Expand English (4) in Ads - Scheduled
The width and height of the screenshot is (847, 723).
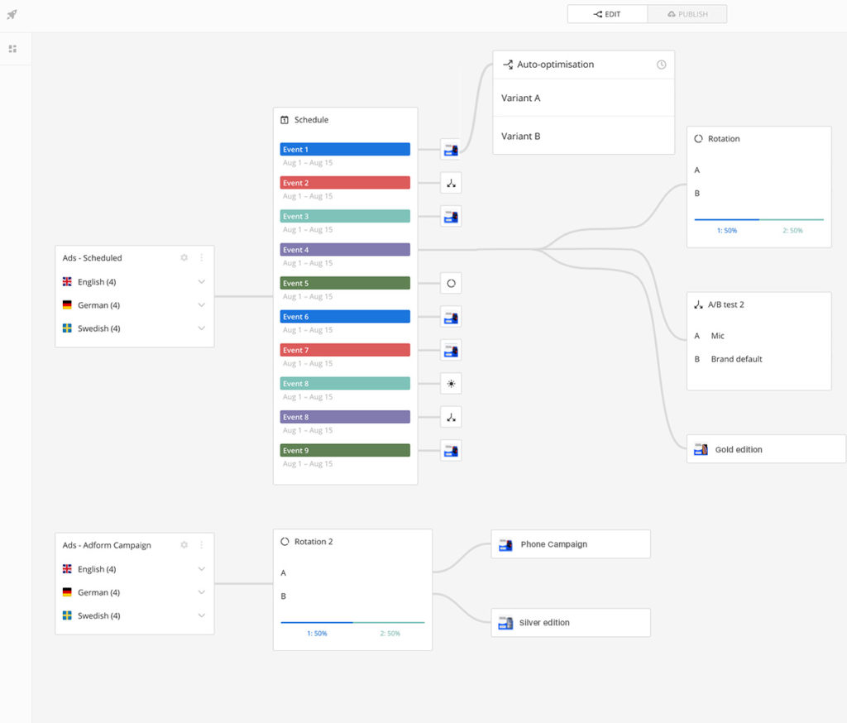pos(202,281)
